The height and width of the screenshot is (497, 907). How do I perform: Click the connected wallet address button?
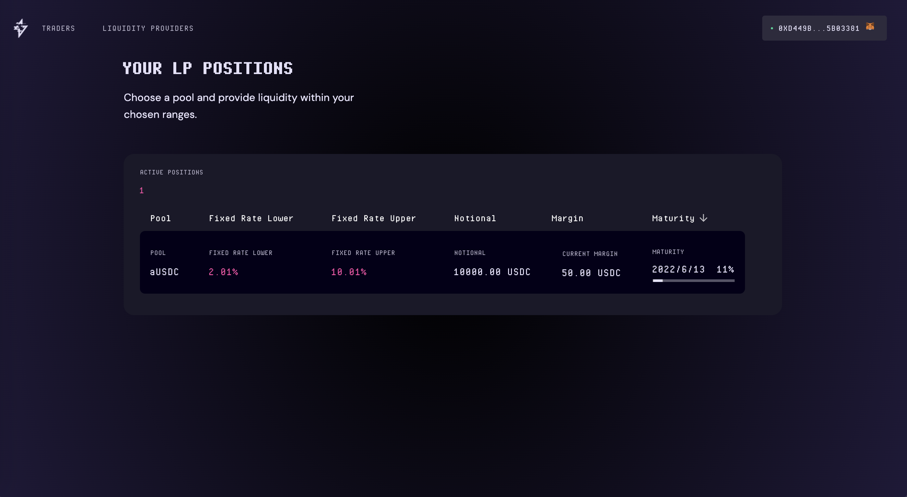819,28
